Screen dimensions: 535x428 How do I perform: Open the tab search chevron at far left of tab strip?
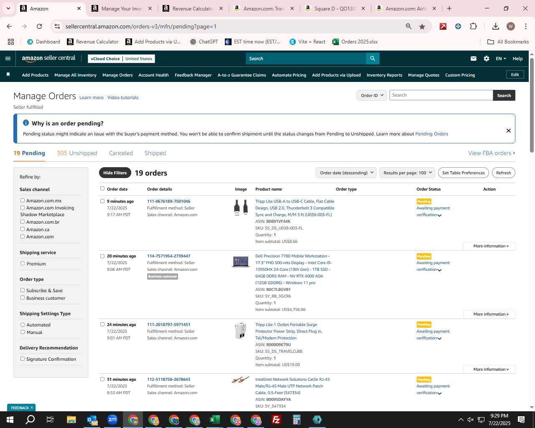[x=8, y=8]
